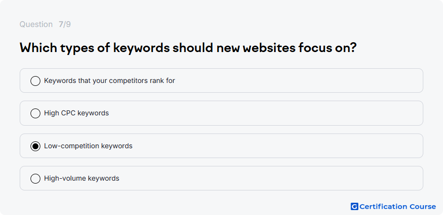Open the Certification Course link
This screenshot has height=215, width=443.
[393, 207]
